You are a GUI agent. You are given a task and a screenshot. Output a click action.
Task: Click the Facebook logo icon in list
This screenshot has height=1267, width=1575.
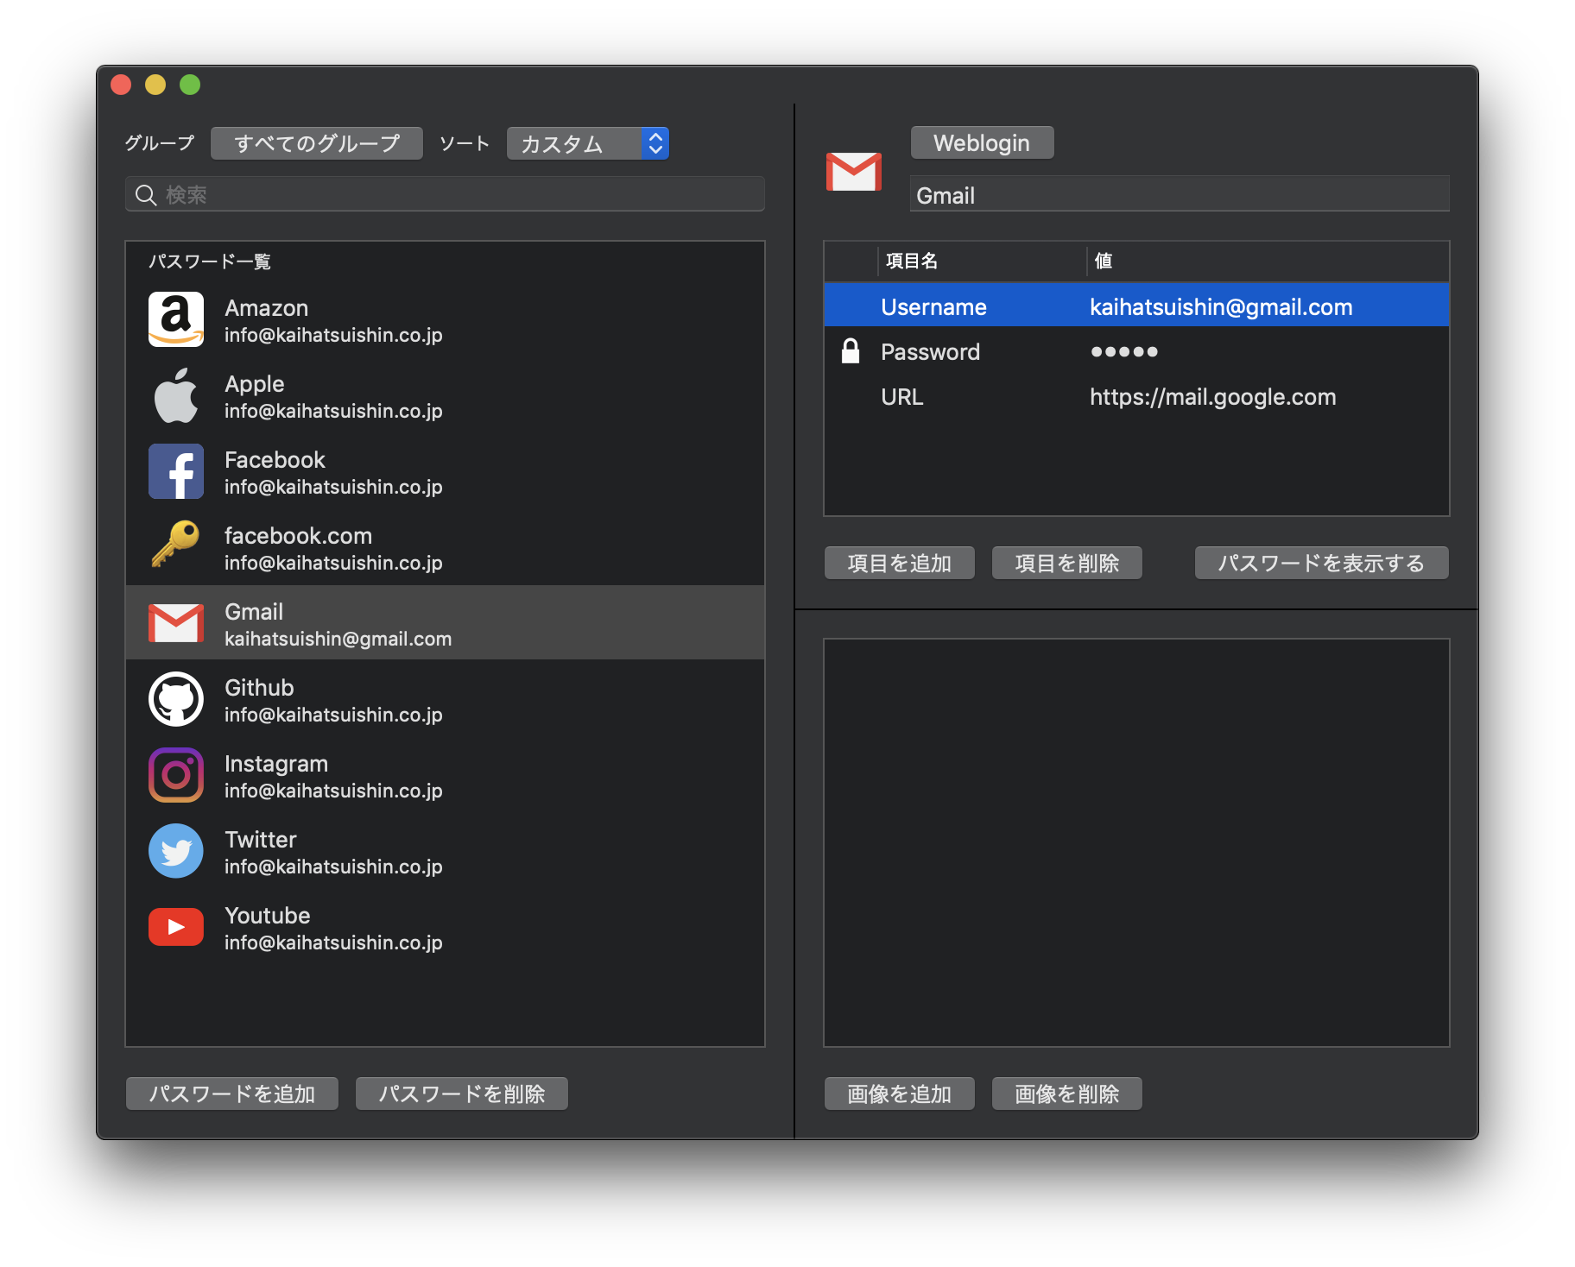176,471
